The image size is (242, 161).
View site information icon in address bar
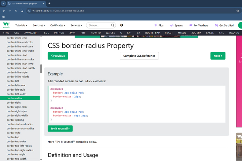point(29,11)
